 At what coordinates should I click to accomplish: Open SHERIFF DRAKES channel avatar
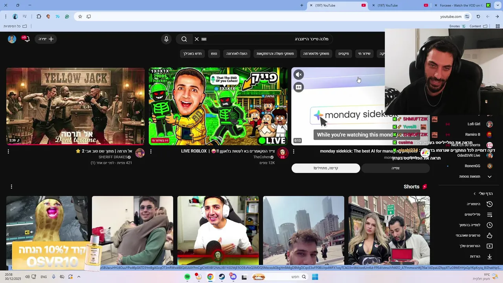coord(140,153)
